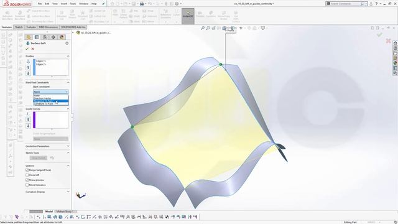Collapse the Options section
The height and width of the screenshot is (224, 398).
click(x=68, y=166)
